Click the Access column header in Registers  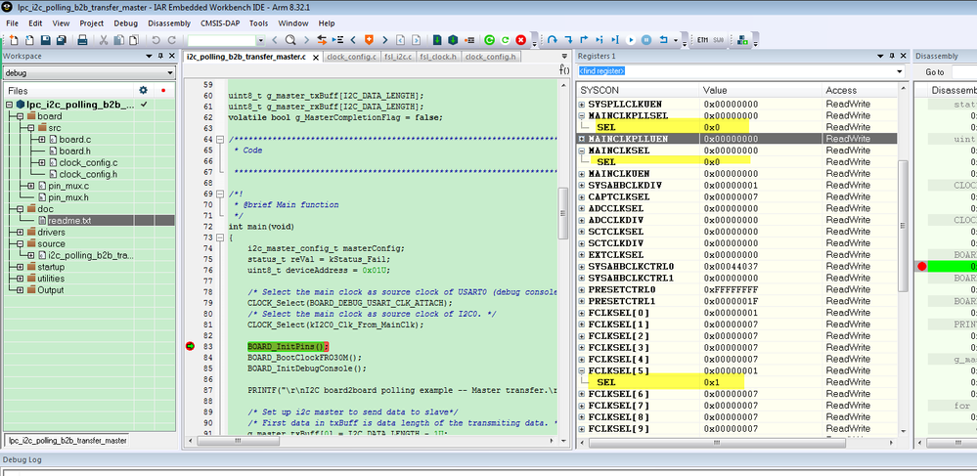click(860, 90)
